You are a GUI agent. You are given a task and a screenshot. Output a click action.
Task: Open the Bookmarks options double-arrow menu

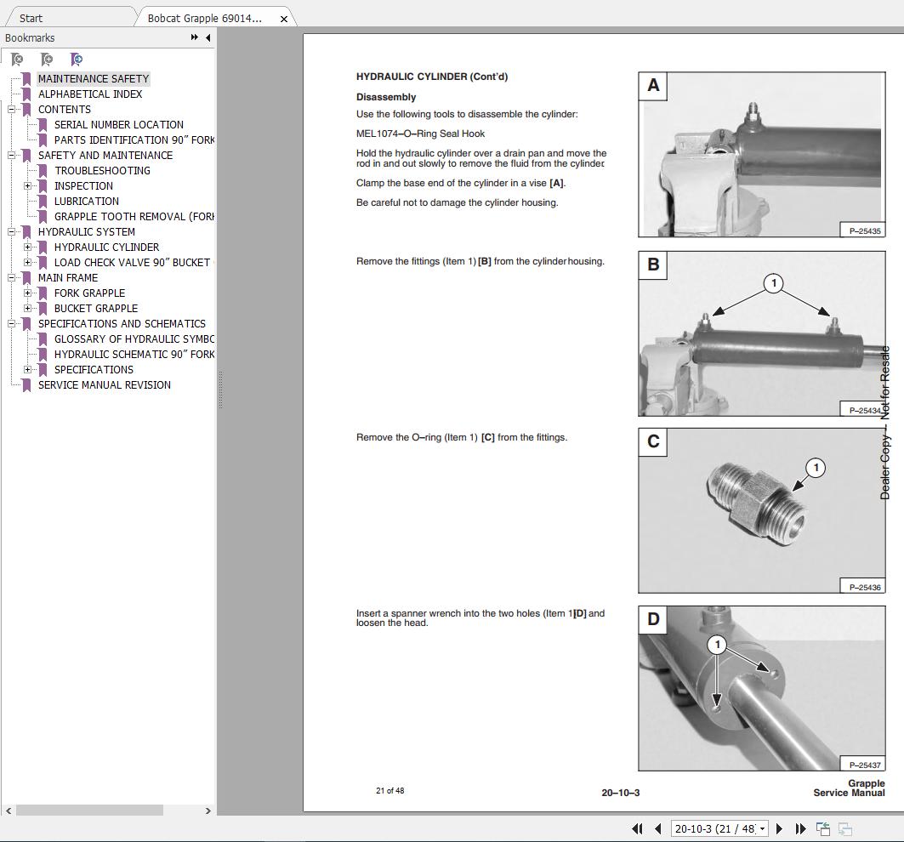pyautogui.click(x=195, y=37)
